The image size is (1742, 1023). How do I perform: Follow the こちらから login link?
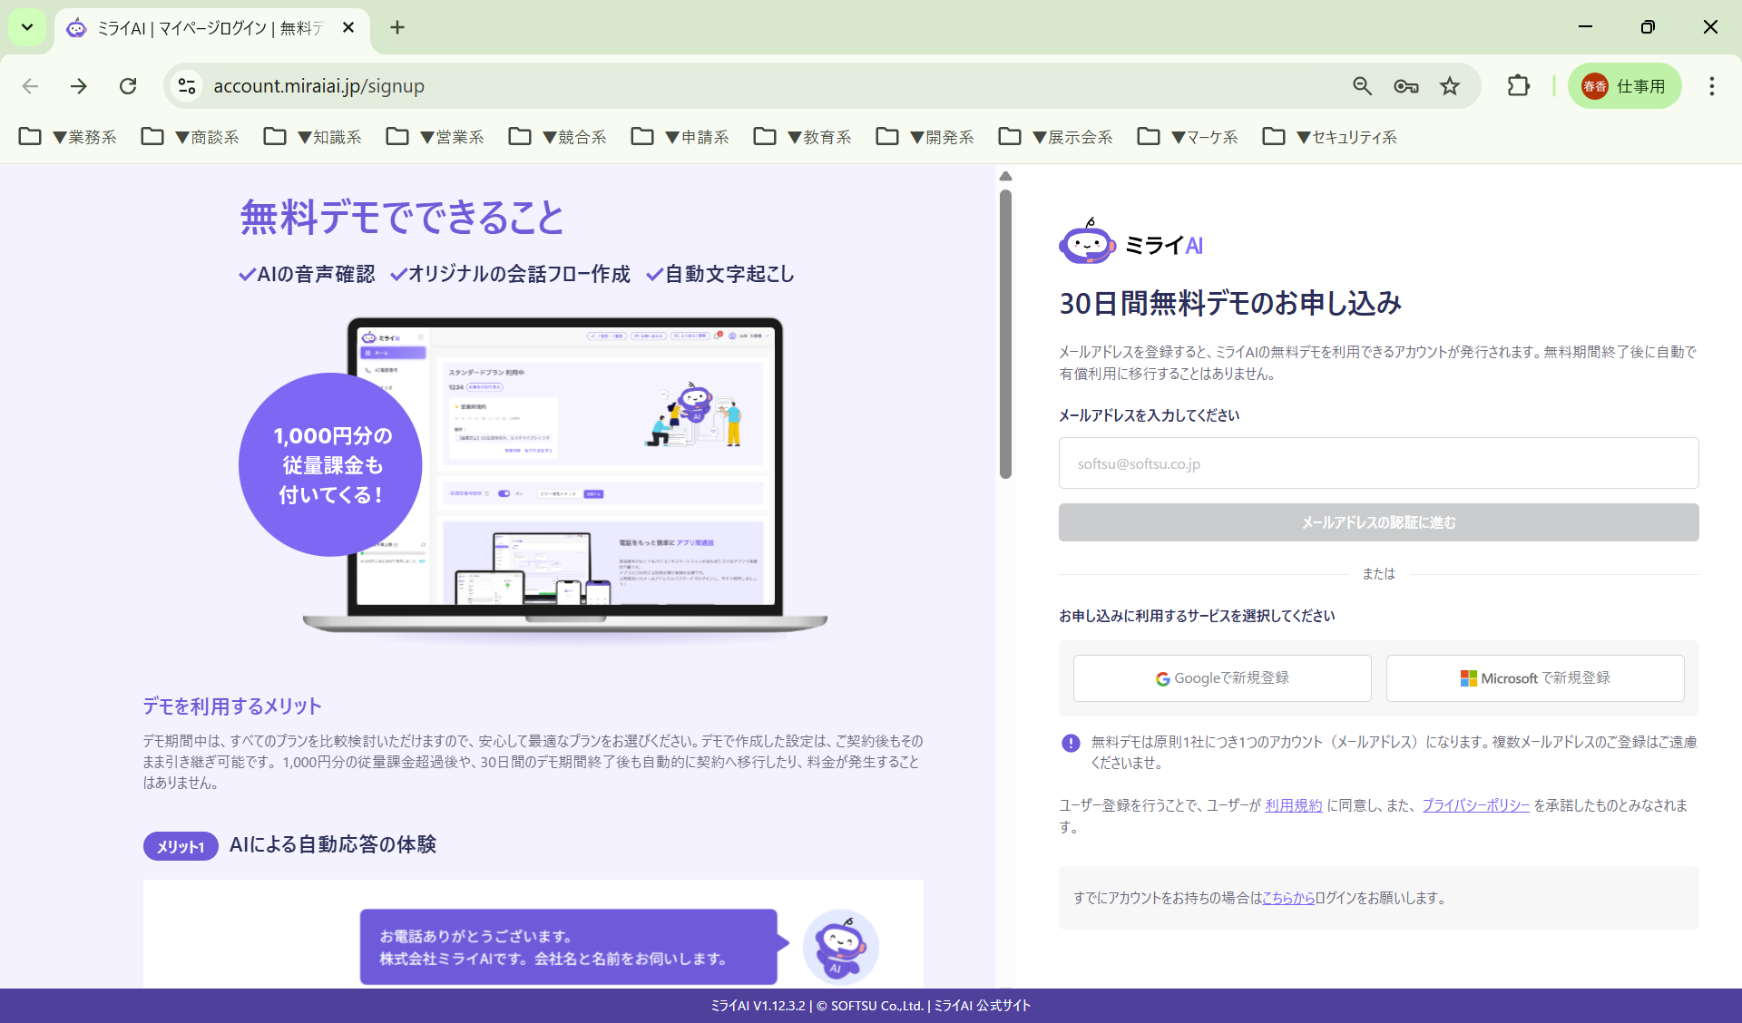click(1288, 898)
